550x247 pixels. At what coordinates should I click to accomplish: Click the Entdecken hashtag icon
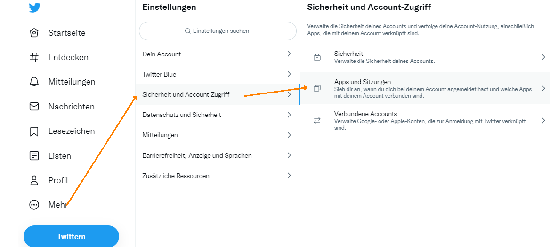[x=34, y=57]
